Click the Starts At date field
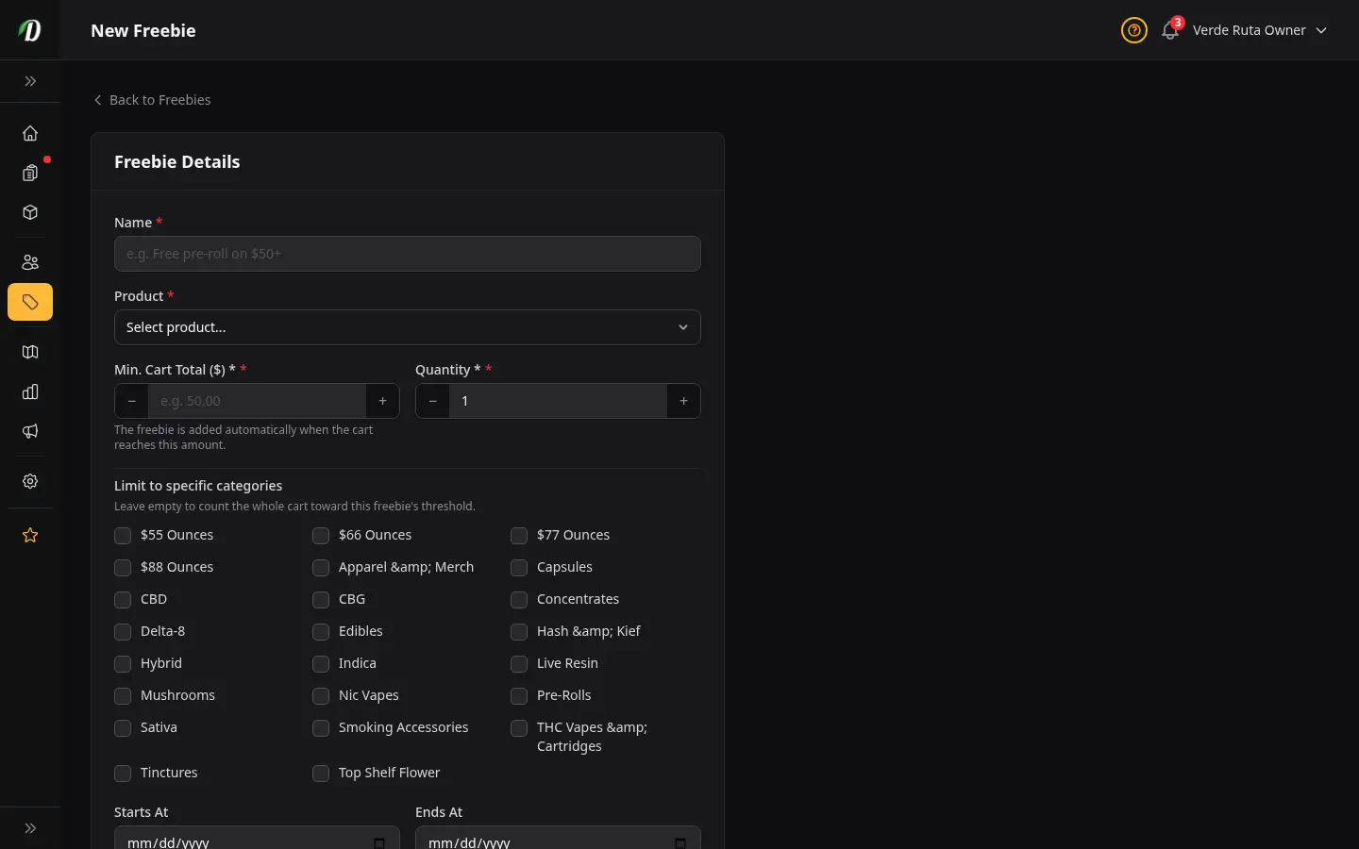Image resolution: width=1359 pixels, height=849 pixels. point(257,838)
